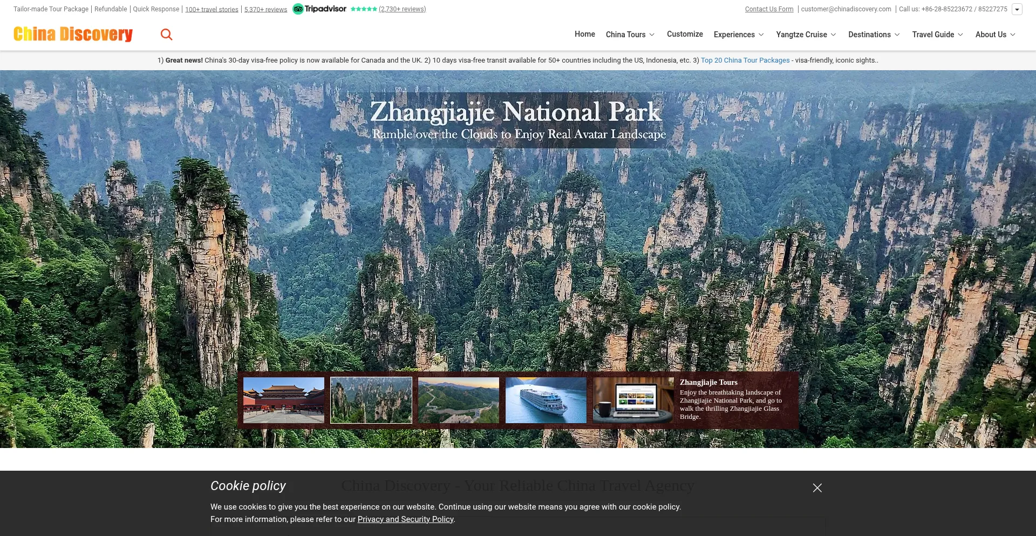
Task: Expand the About Us menu
Action: pos(996,35)
